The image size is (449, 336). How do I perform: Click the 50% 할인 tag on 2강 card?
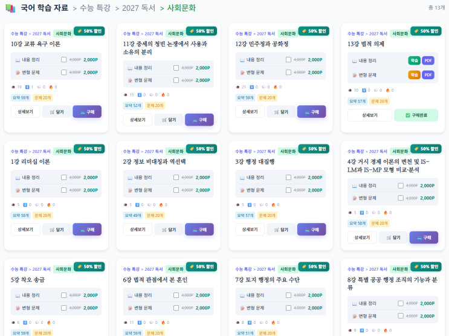click(x=201, y=149)
